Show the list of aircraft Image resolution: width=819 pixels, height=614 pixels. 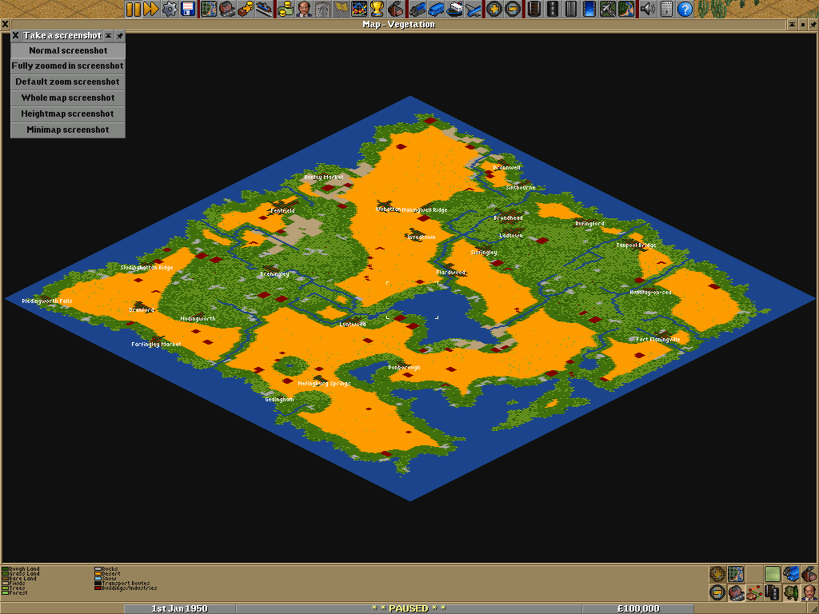pyautogui.click(x=472, y=9)
